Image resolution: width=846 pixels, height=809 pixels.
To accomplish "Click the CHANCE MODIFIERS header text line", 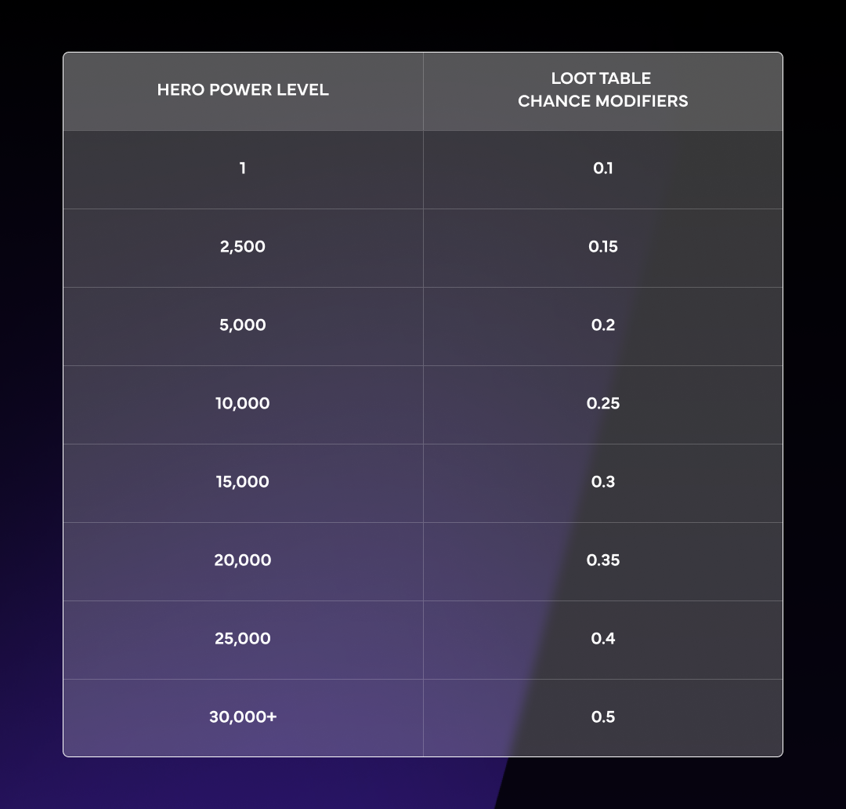I will coord(602,101).
